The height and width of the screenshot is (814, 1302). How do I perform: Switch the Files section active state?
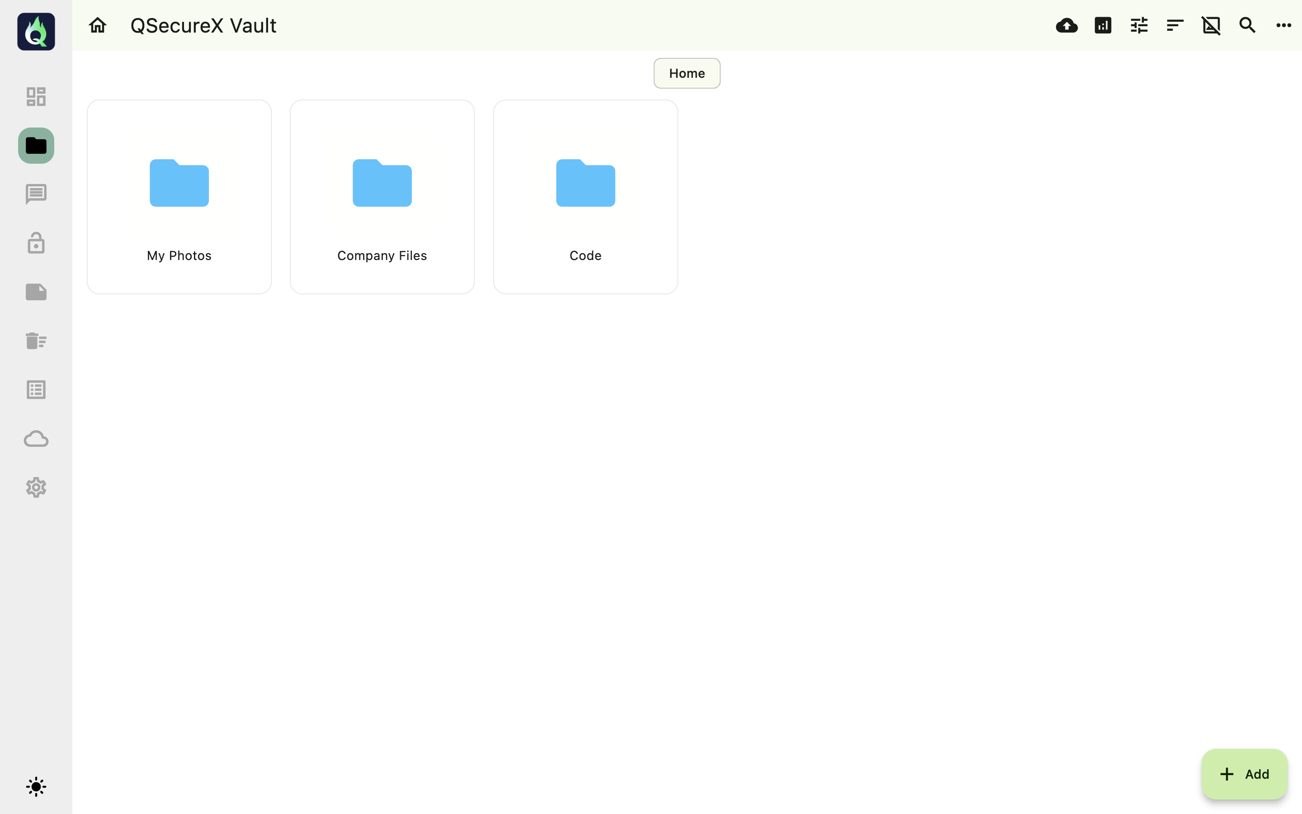tap(36, 145)
